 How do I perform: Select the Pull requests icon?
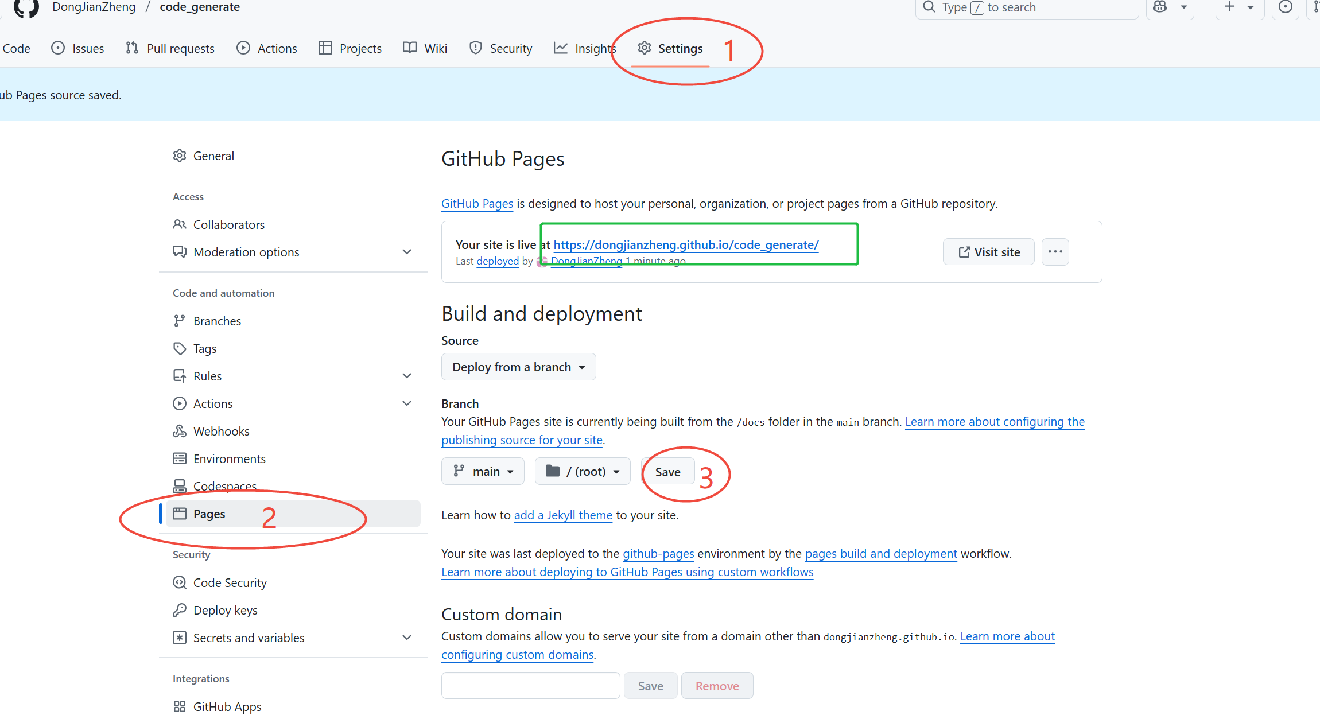tap(131, 48)
